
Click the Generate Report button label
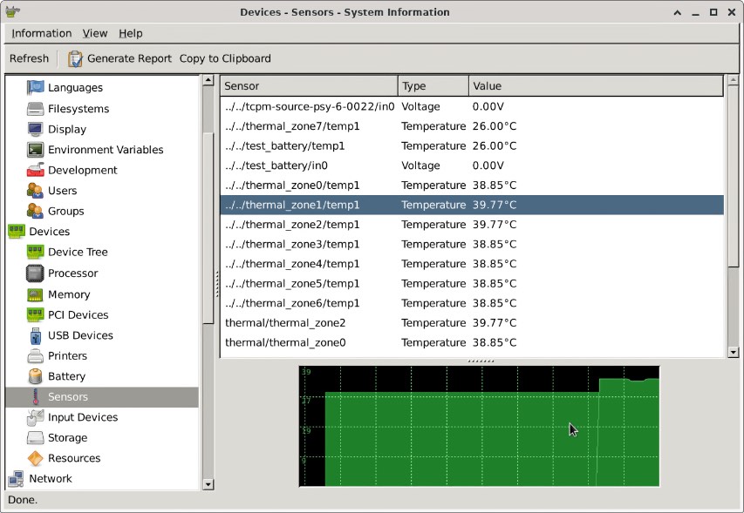[129, 58]
